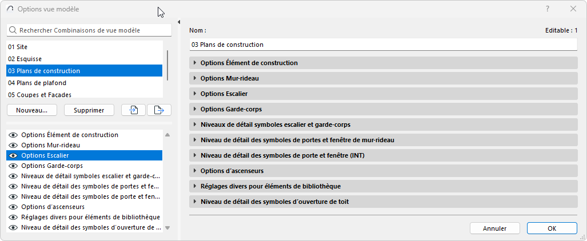Screen dimensions: 587x241
Task: Toggle eye icon for Options Mur-rideau
Action: coord(14,145)
